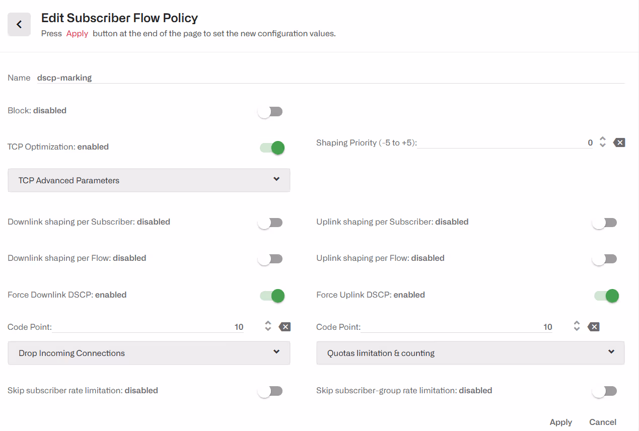Click the policy Name input field
Screen dimensions: 639x431
pos(330,78)
